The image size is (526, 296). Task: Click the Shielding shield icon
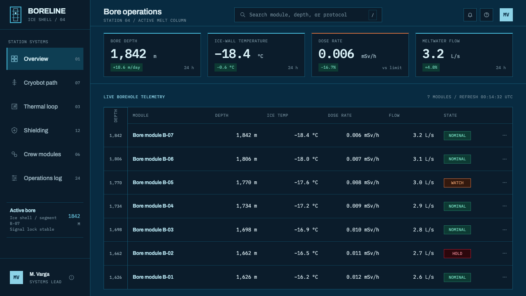[x=14, y=130]
